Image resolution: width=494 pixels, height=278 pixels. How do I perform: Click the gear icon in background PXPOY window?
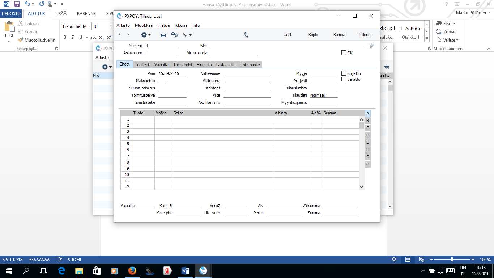[107, 67]
